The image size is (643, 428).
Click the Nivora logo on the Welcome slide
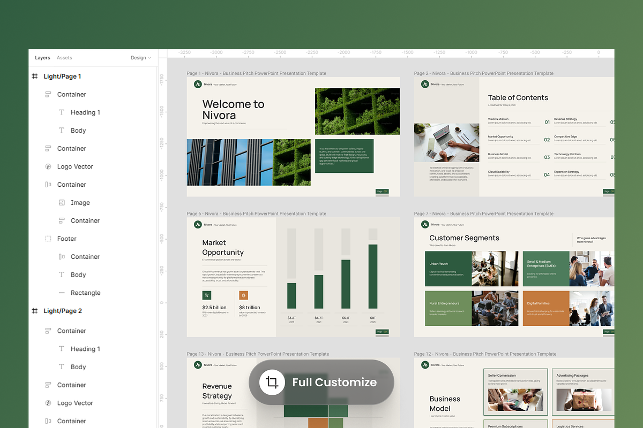point(198,84)
